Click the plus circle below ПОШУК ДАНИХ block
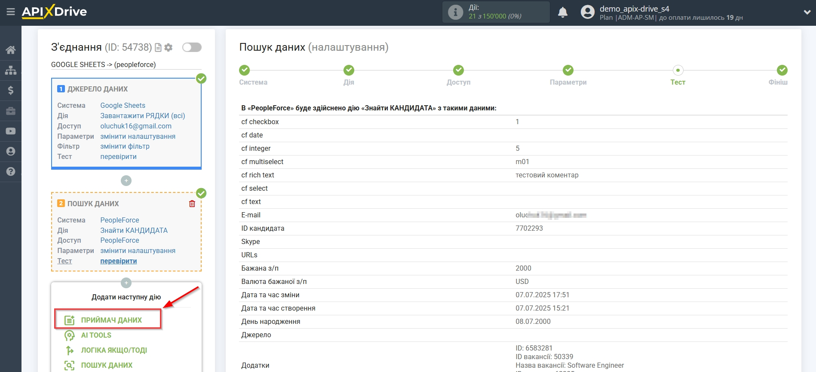 point(126,283)
